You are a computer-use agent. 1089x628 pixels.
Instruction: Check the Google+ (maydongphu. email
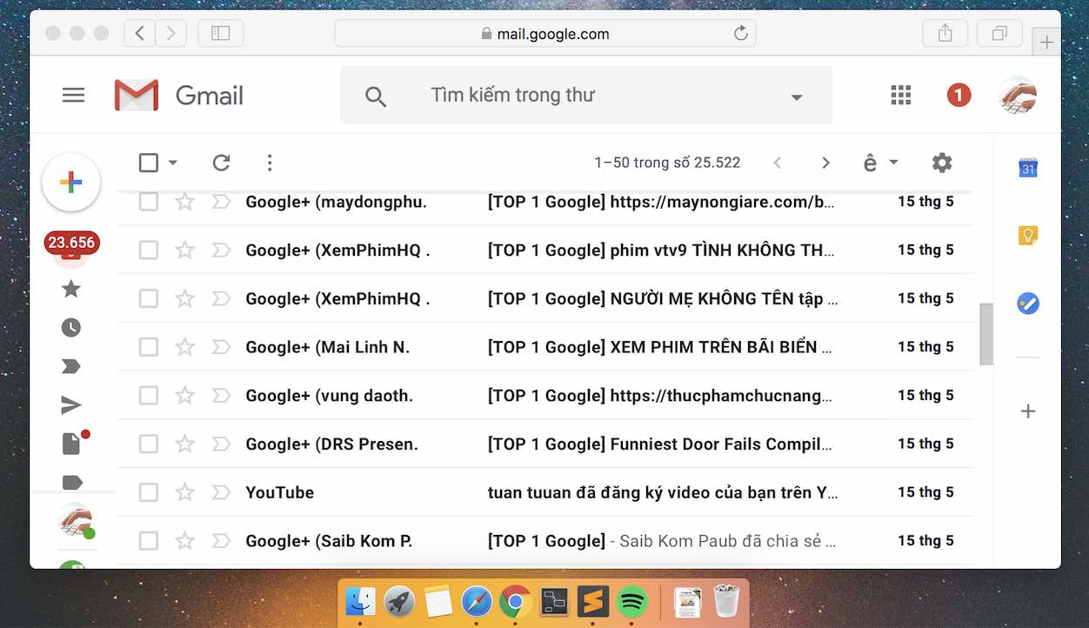pyautogui.click(x=149, y=202)
